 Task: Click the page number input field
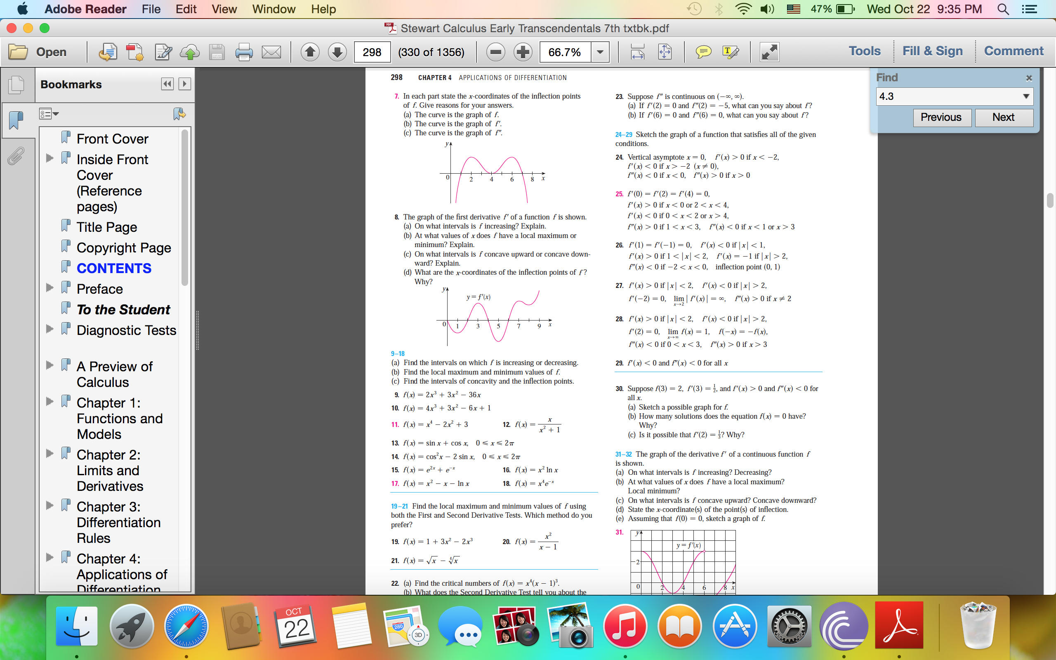point(372,52)
